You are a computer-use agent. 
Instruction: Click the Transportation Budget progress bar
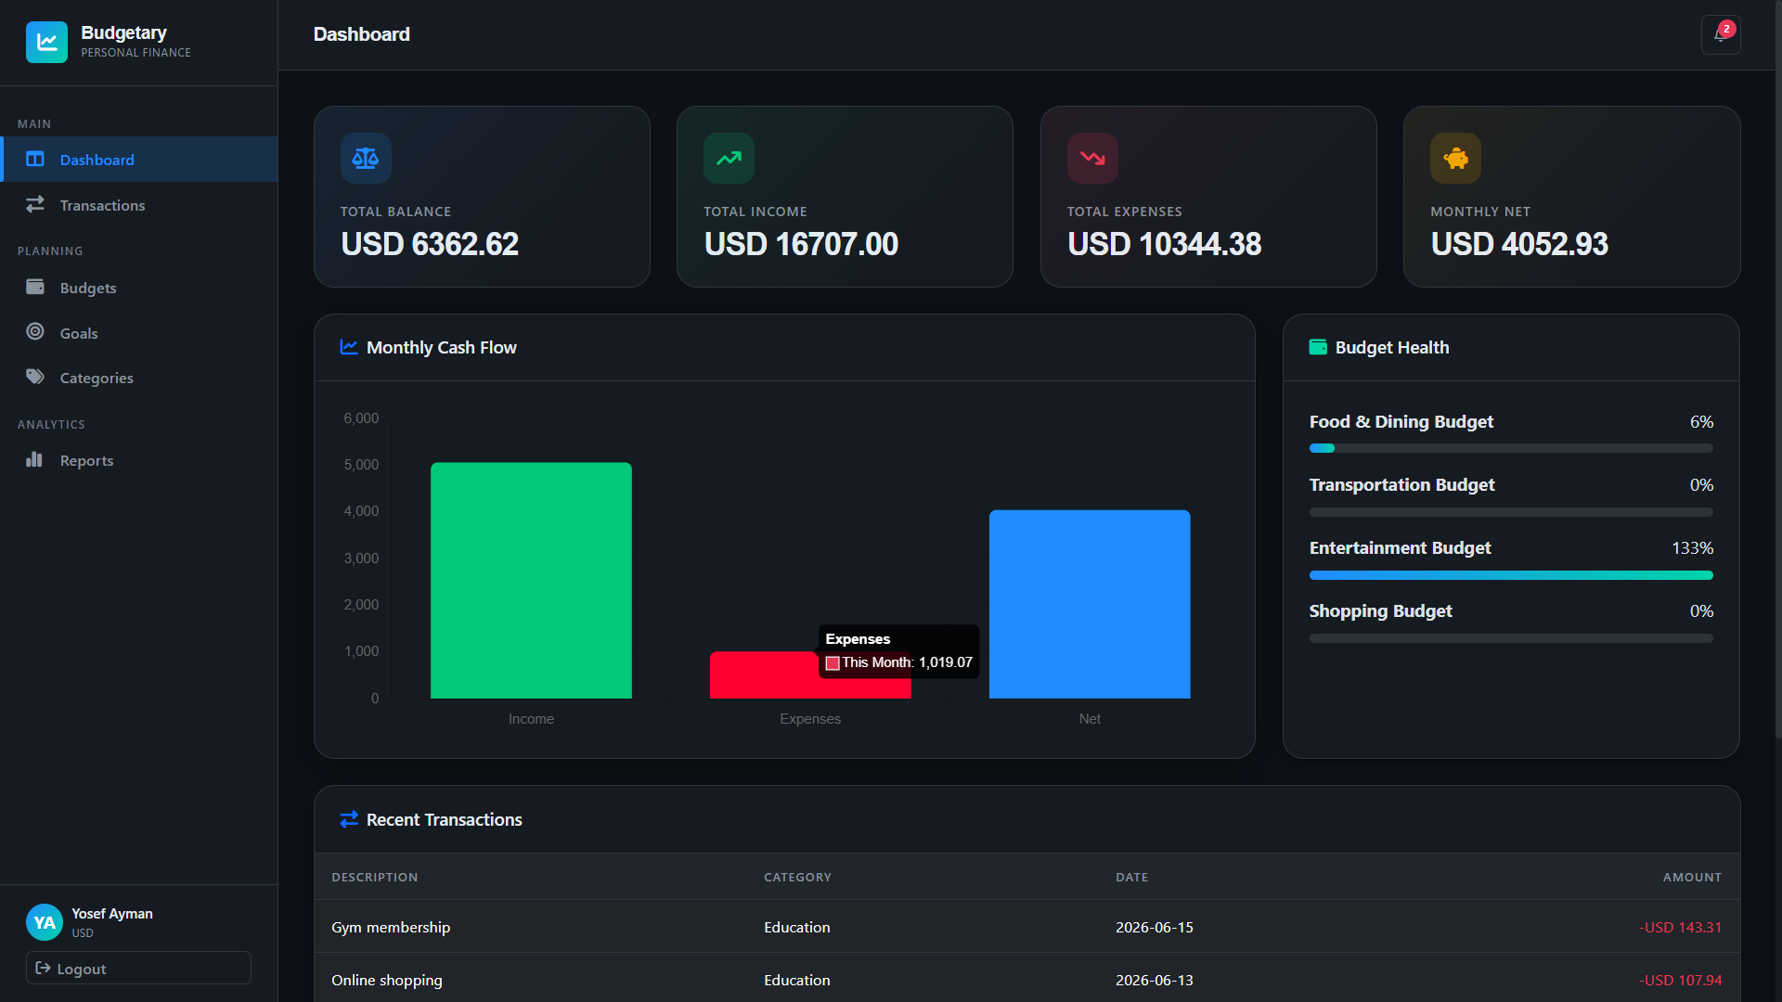click(1511, 512)
